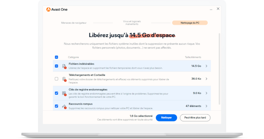Image resolution: width=264 pixels, height=139 pixels.
Task: Uncheck the Raccourcis rompus checkbox
Action: tap(56, 106)
